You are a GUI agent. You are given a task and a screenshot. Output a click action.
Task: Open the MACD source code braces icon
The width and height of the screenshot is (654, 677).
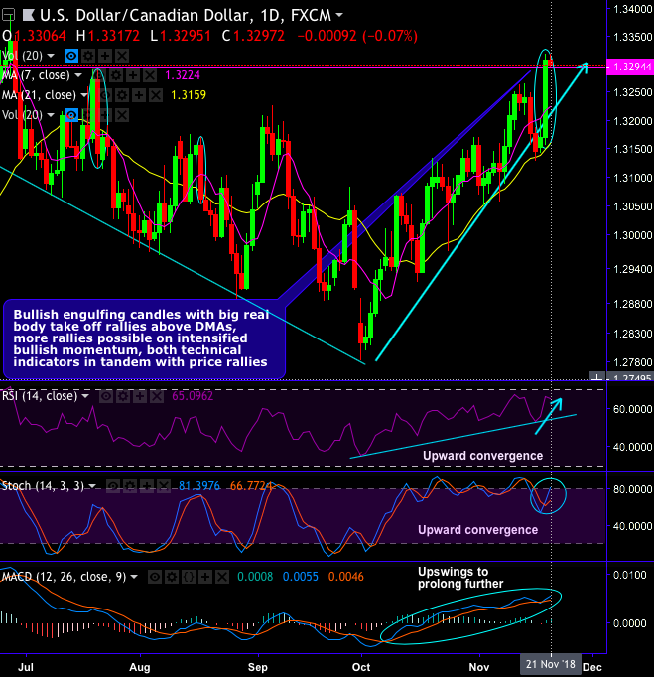pyautogui.click(x=189, y=577)
